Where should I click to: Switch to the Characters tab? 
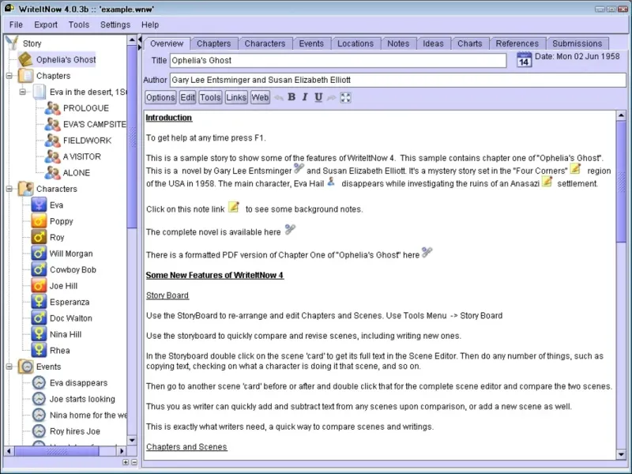[x=265, y=43]
